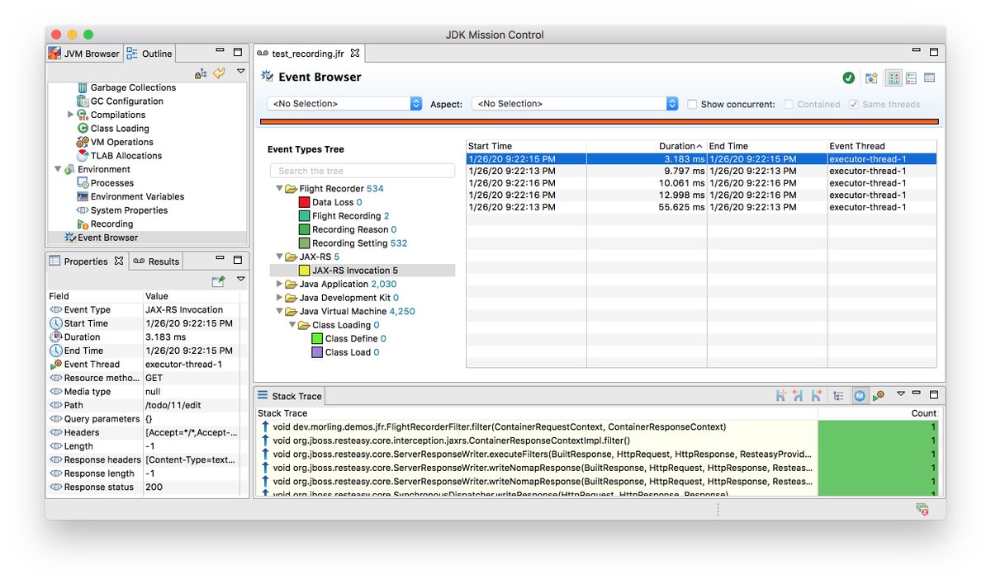991x584 pixels.
Task: Toggle the Same threads checkbox
Action: click(x=853, y=104)
